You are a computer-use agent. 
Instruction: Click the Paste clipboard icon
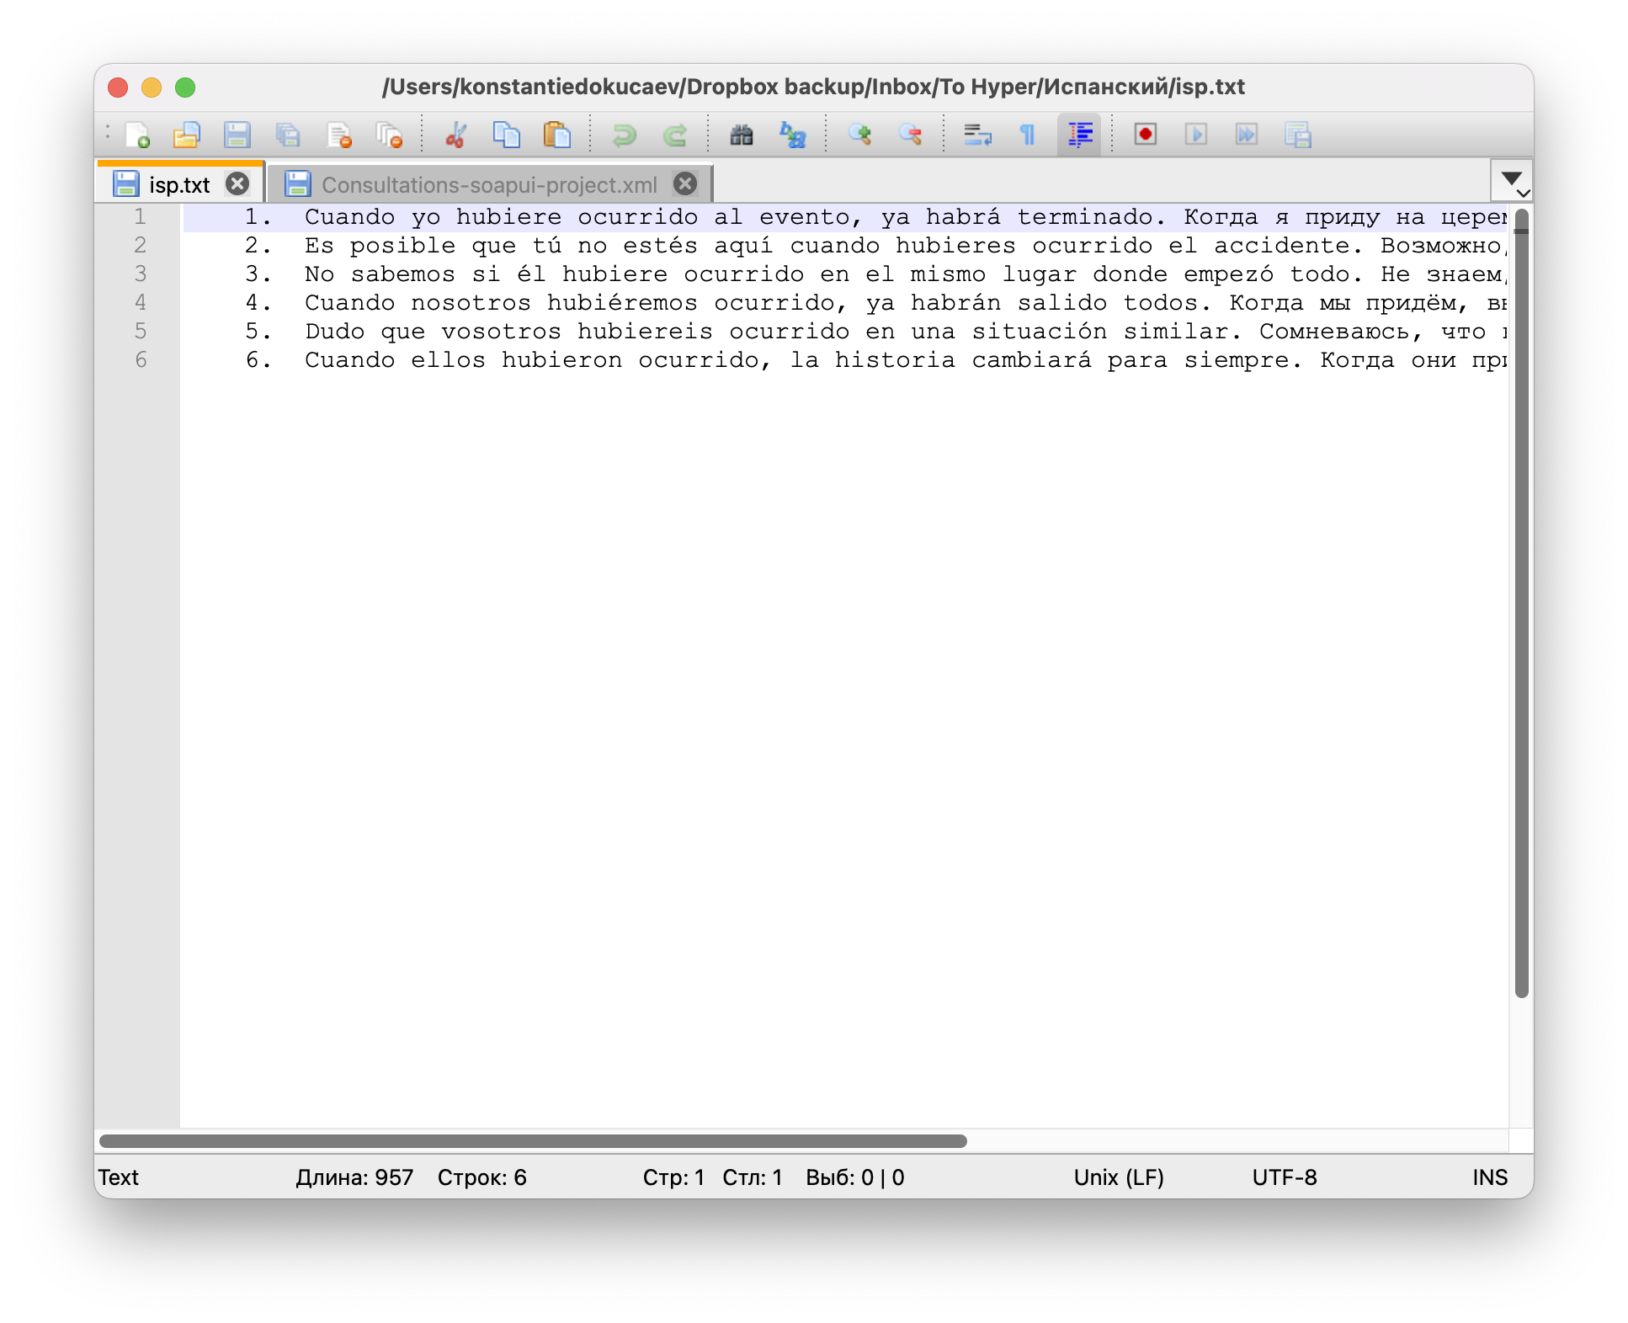pyautogui.click(x=556, y=135)
